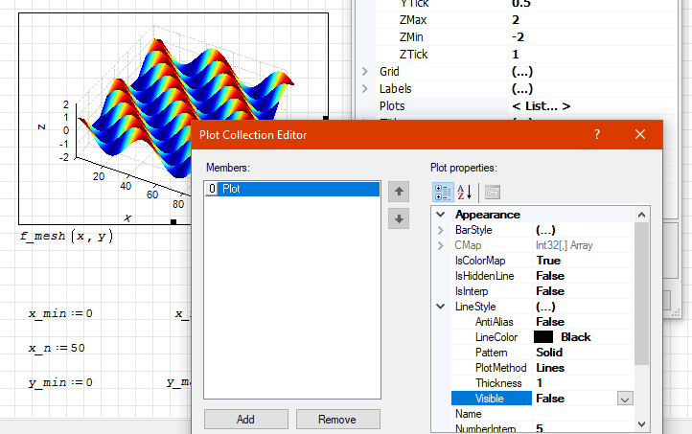Select the ZMin value -2

(519, 37)
